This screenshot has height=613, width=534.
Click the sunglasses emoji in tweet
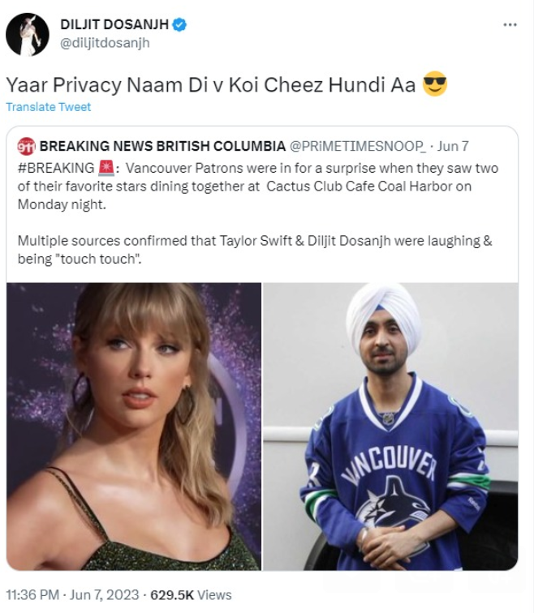coord(435,84)
